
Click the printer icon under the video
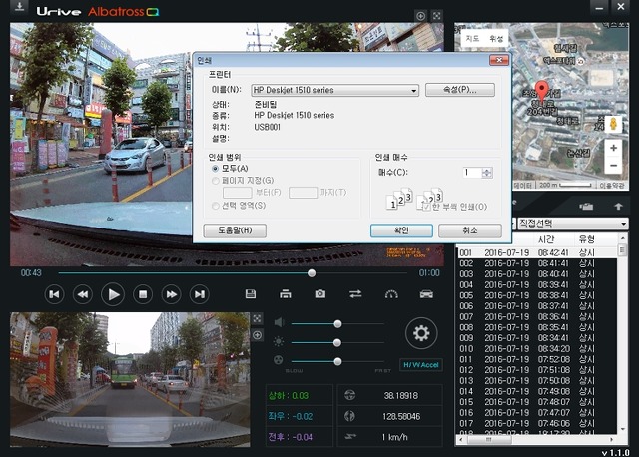coord(286,294)
